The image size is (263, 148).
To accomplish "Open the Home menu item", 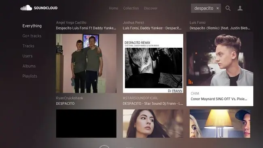I will 114,8.
